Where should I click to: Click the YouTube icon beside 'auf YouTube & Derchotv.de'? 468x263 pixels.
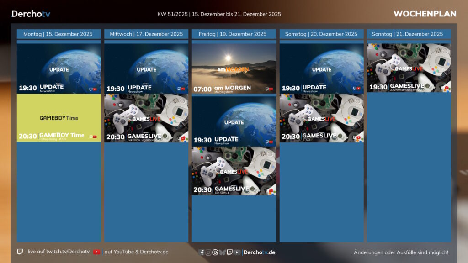(97, 252)
